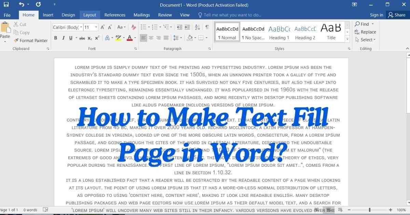Image resolution: width=410 pixels, height=215 pixels.
Task: Click the Clear All Formatting icon
Action: (x=134, y=27)
